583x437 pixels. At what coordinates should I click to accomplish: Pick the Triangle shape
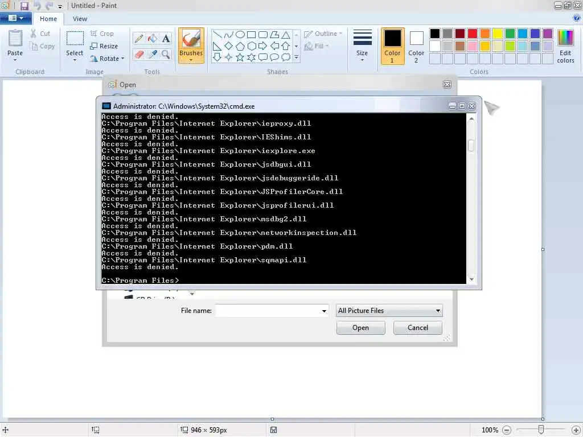[286, 35]
